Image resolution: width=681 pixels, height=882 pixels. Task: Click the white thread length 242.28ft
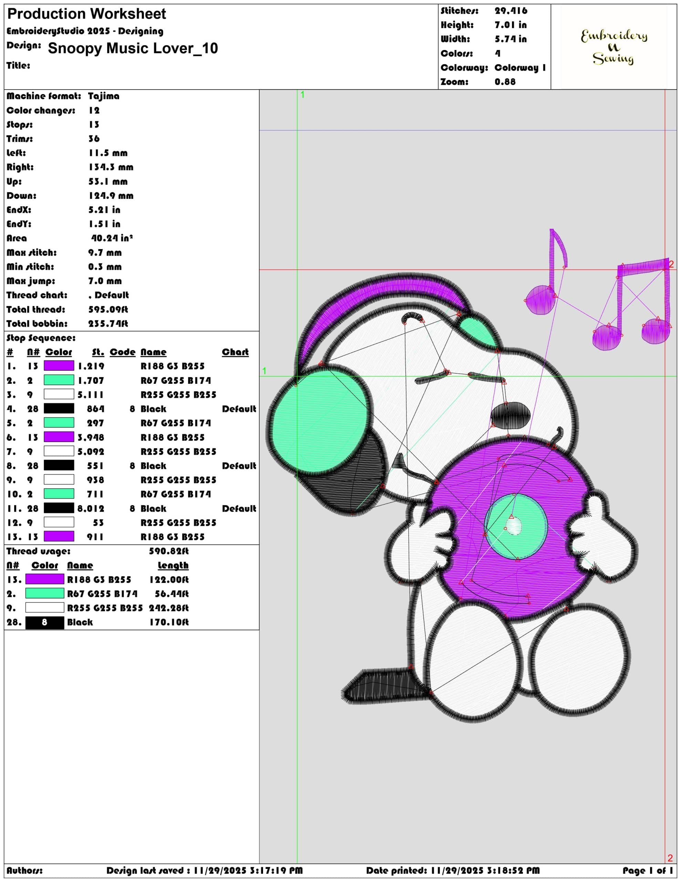click(x=169, y=608)
